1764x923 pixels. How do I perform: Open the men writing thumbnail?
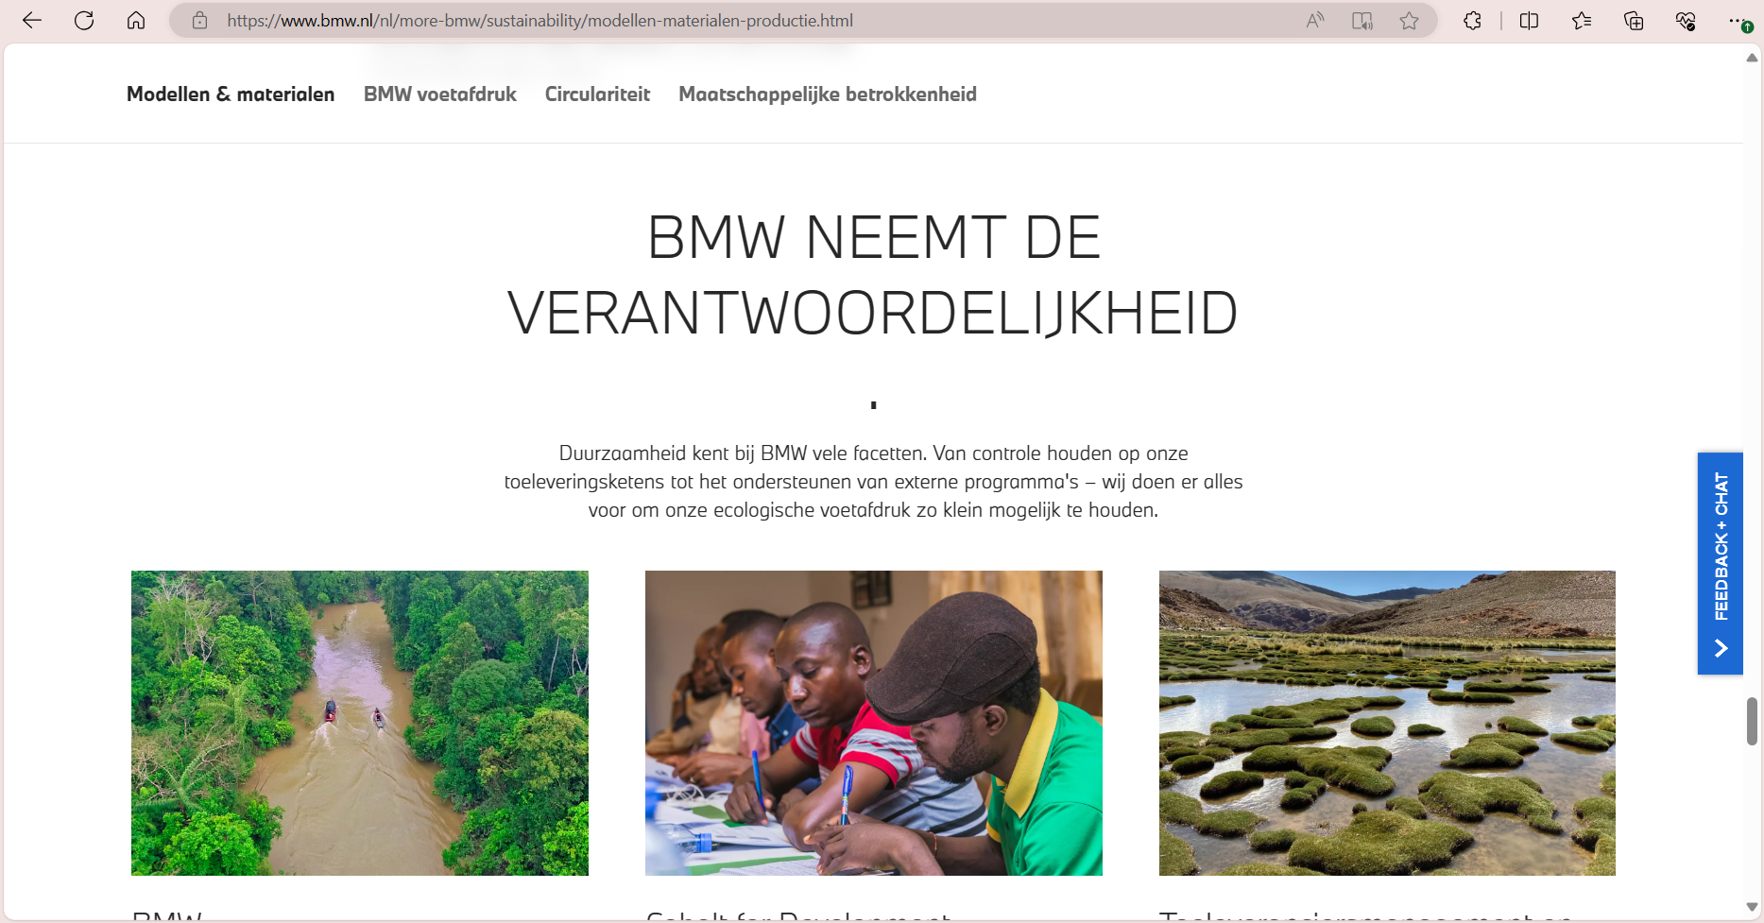pyautogui.click(x=874, y=723)
